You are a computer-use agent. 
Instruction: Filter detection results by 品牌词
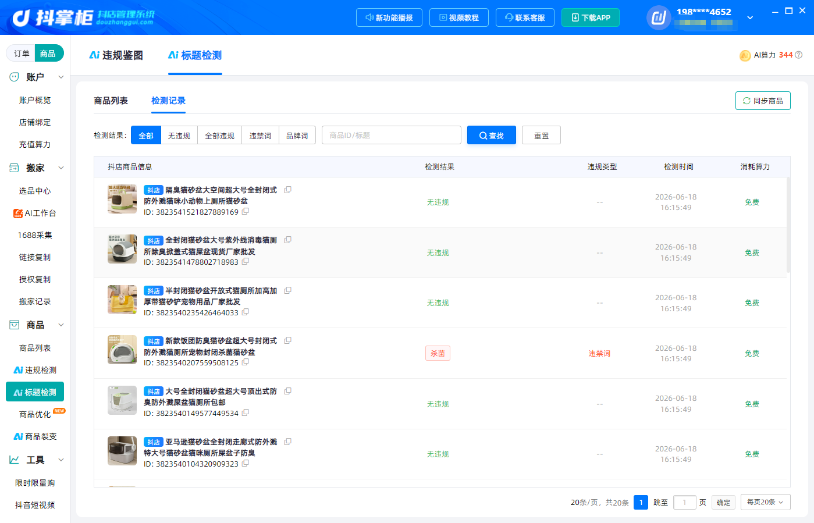click(x=297, y=135)
